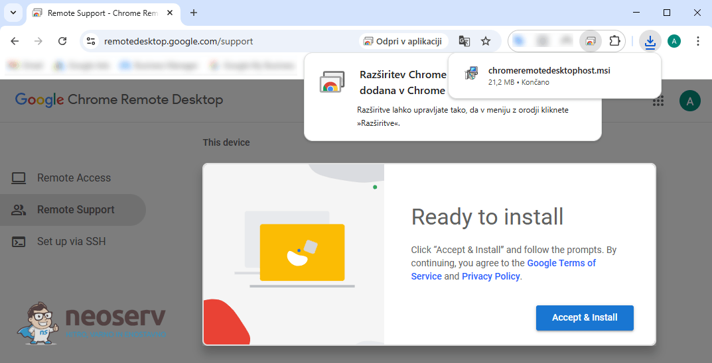Image resolution: width=712 pixels, height=363 pixels.
Task: Click the msi installer file icon
Action: point(471,73)
